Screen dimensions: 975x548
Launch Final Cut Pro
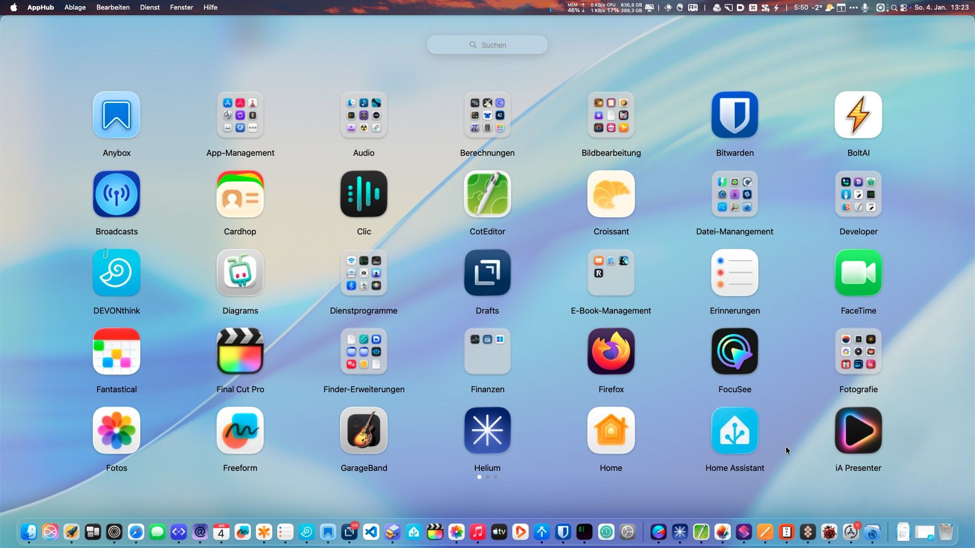(240, 351)
